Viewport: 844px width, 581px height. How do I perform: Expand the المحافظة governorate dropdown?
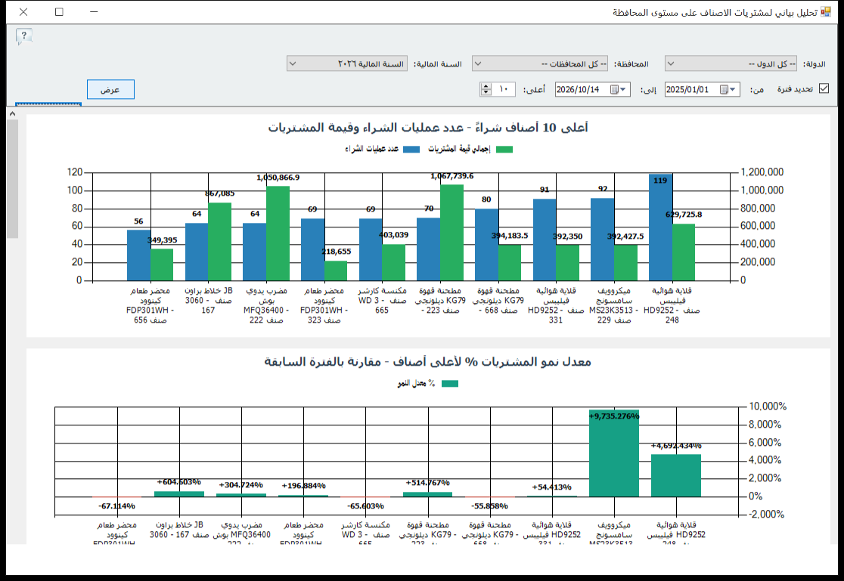coord(540,64)
